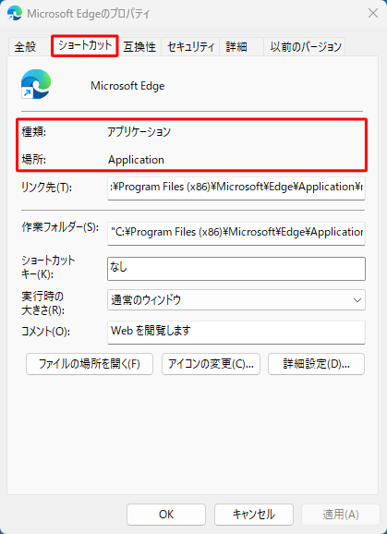Click the dropdown chevron next to 通常のウィンドウ
Viewport: 387px width, 534px height.
(x=357, y=300)
